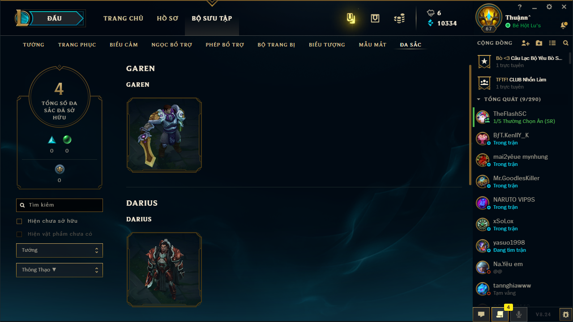Open the missions notepad icon
Screen dimensions: 573x322
500,314
